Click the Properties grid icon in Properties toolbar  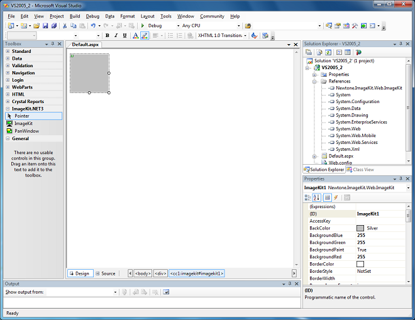[x=328, y=197]
